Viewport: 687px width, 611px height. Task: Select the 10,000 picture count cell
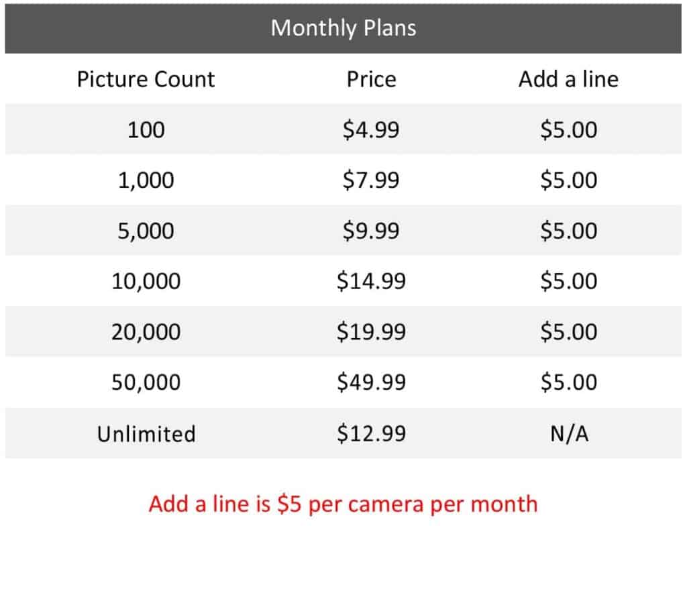coord(146,281)
